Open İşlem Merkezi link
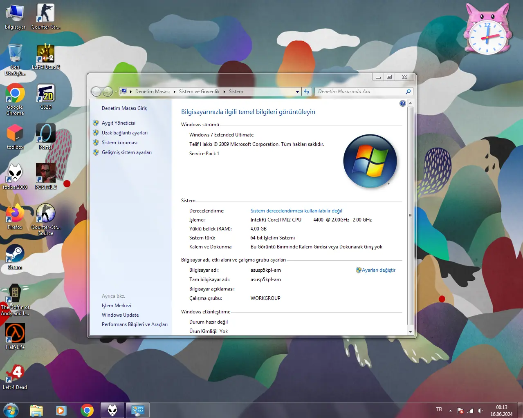The width and height of the screenshot is (523, 418). [117, 306]
